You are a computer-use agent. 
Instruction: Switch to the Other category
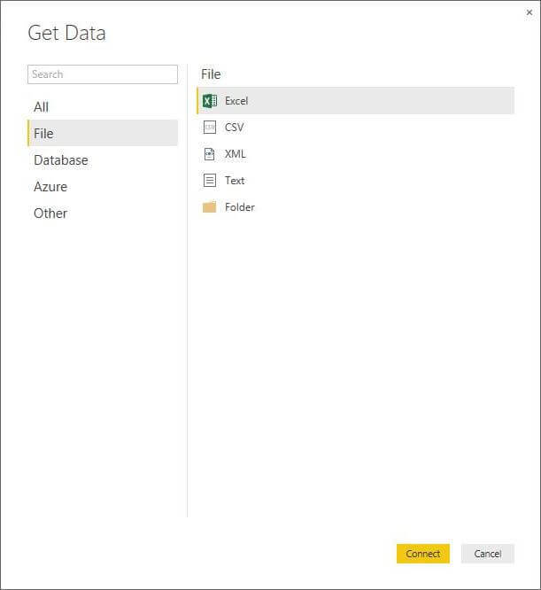click(x=50, y=213)
